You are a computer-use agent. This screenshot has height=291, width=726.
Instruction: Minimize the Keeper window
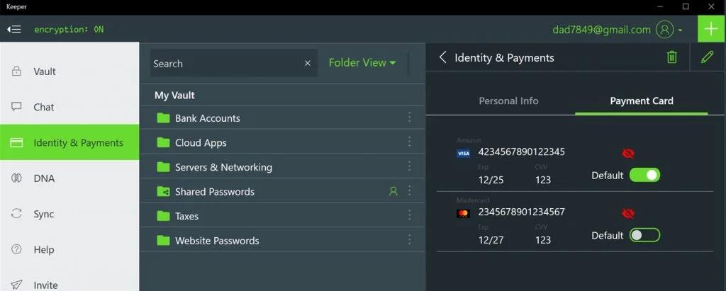(661, 6)
